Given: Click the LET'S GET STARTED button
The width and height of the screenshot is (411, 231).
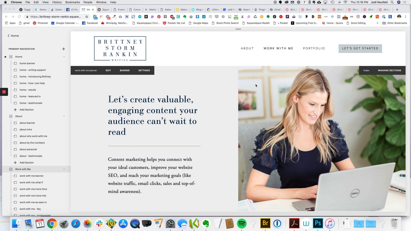Looking at the screenshot, I should 360,48.
